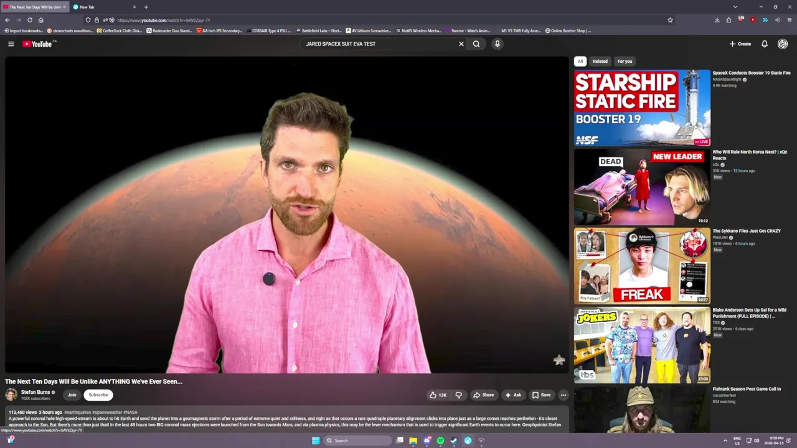Viewport: 797px width, 448px height.
Task: Open tracking protection shield icon
Action: [88, 20]
